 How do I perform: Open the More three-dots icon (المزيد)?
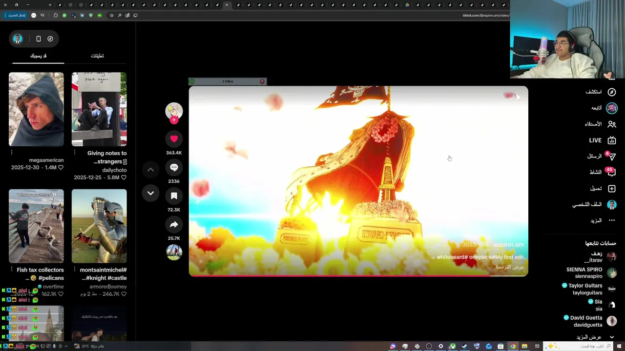coord(612,221)
